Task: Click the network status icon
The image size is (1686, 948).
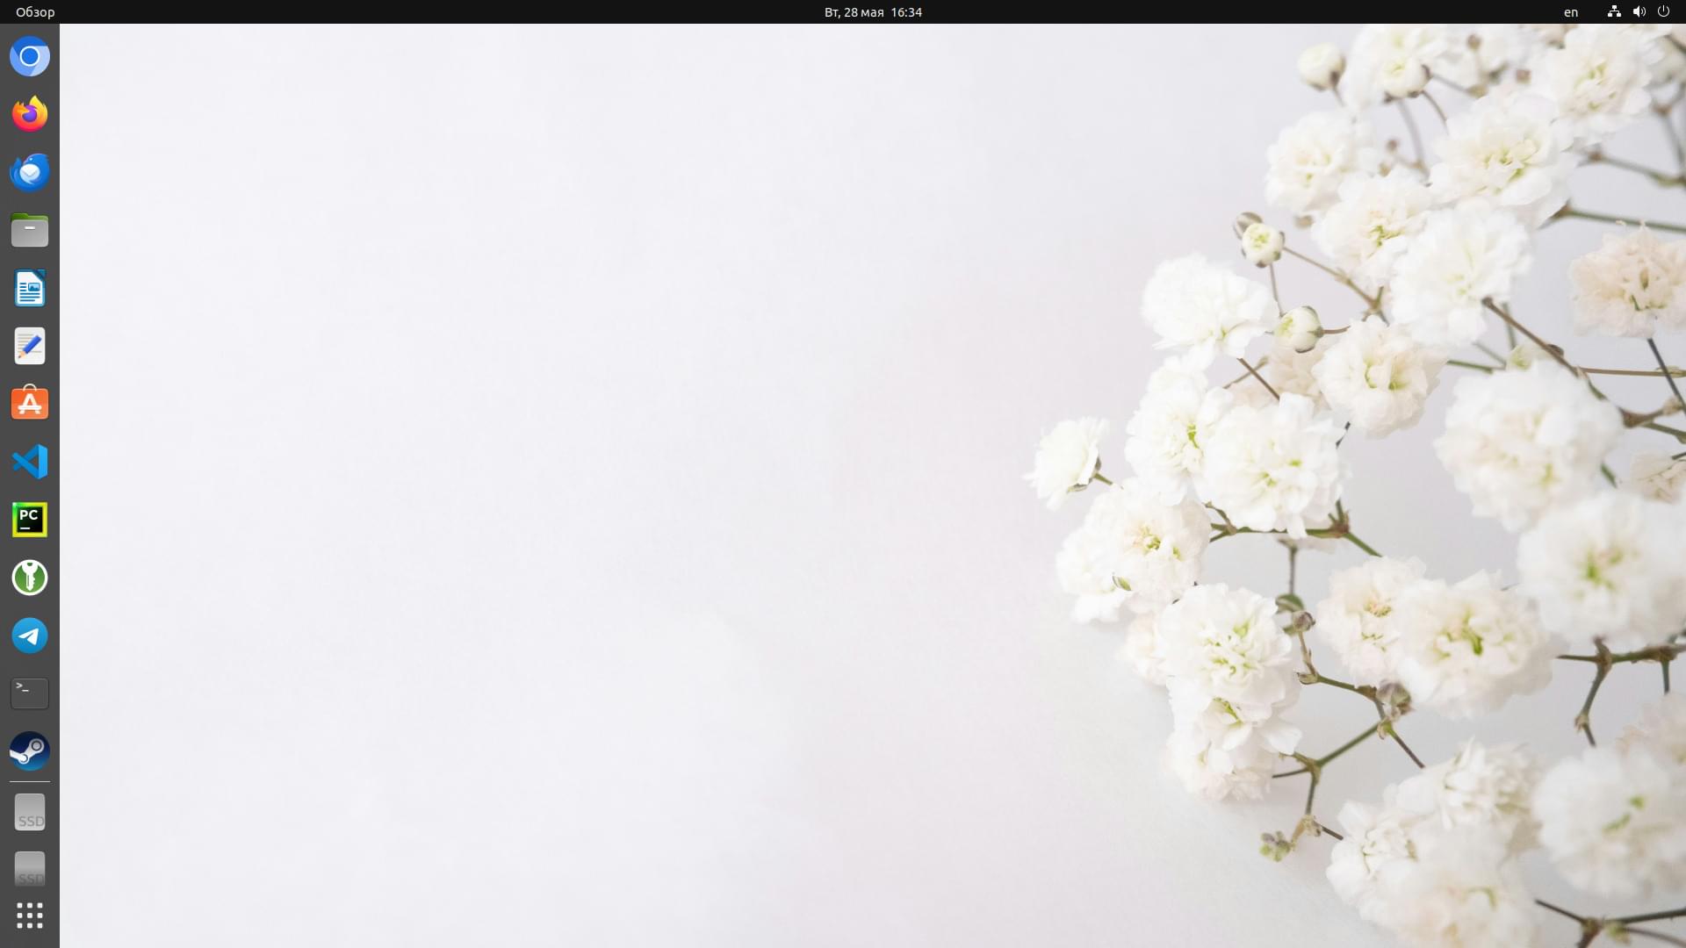Action: [1614, 11]
